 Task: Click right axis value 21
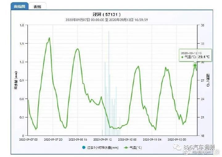tap(203, 117)
